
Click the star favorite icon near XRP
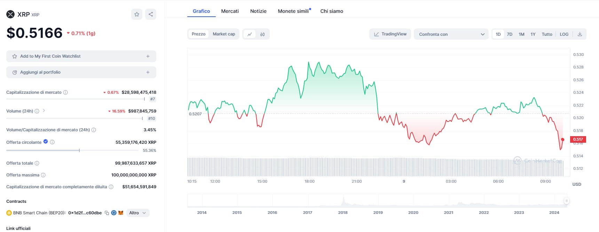137,14
